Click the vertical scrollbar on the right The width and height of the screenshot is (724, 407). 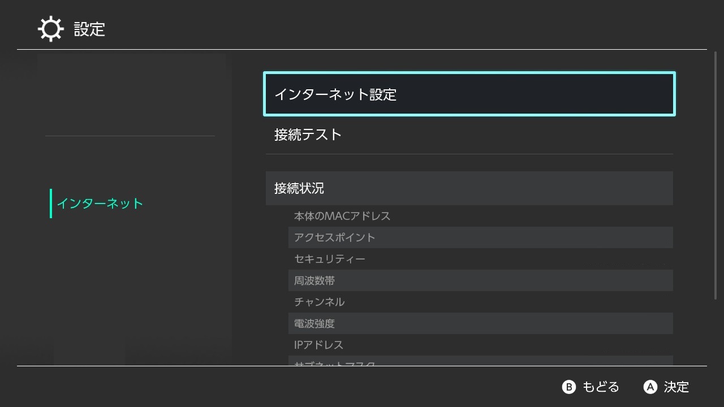point(716,175)
